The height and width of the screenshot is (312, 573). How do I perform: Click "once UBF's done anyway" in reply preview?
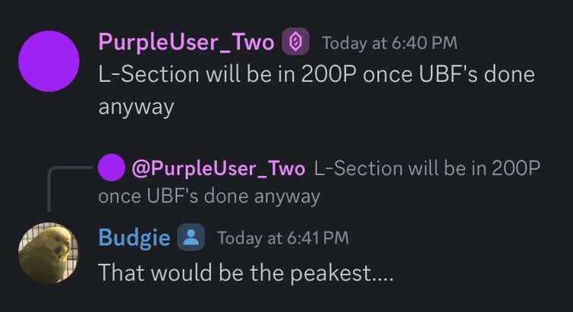click(x=209, y=197)
